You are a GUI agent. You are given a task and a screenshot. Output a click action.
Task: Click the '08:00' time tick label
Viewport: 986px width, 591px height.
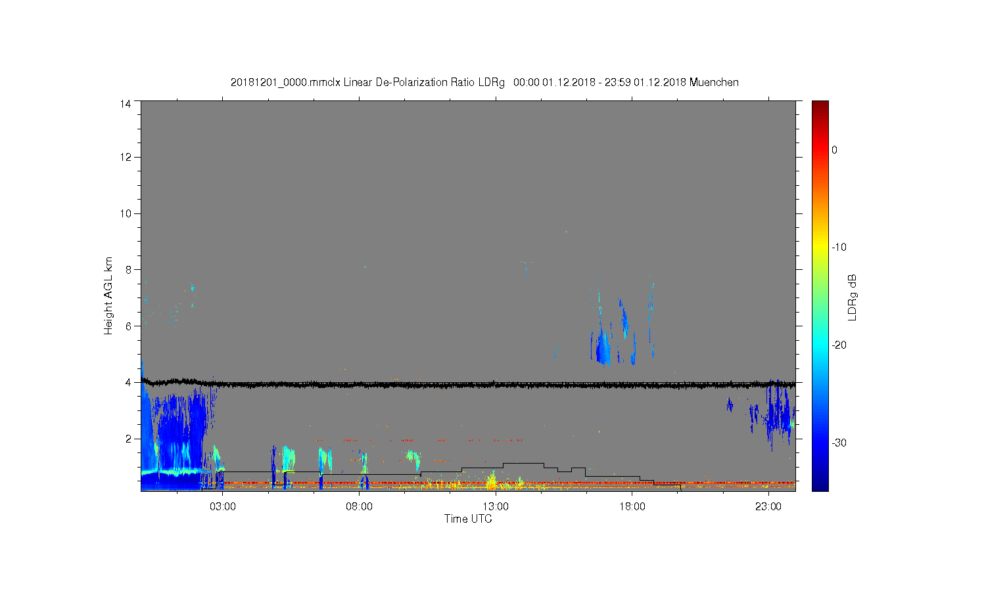(360, 507)
